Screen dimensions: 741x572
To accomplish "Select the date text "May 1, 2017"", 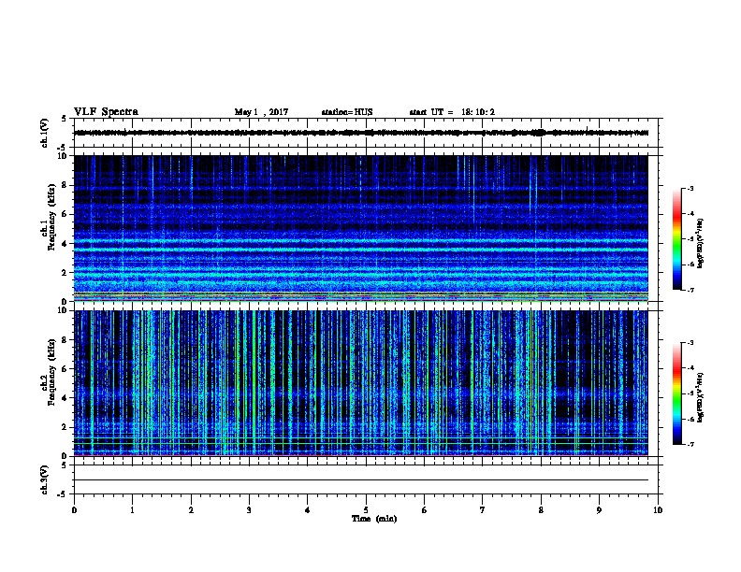I will coord(261,112).
